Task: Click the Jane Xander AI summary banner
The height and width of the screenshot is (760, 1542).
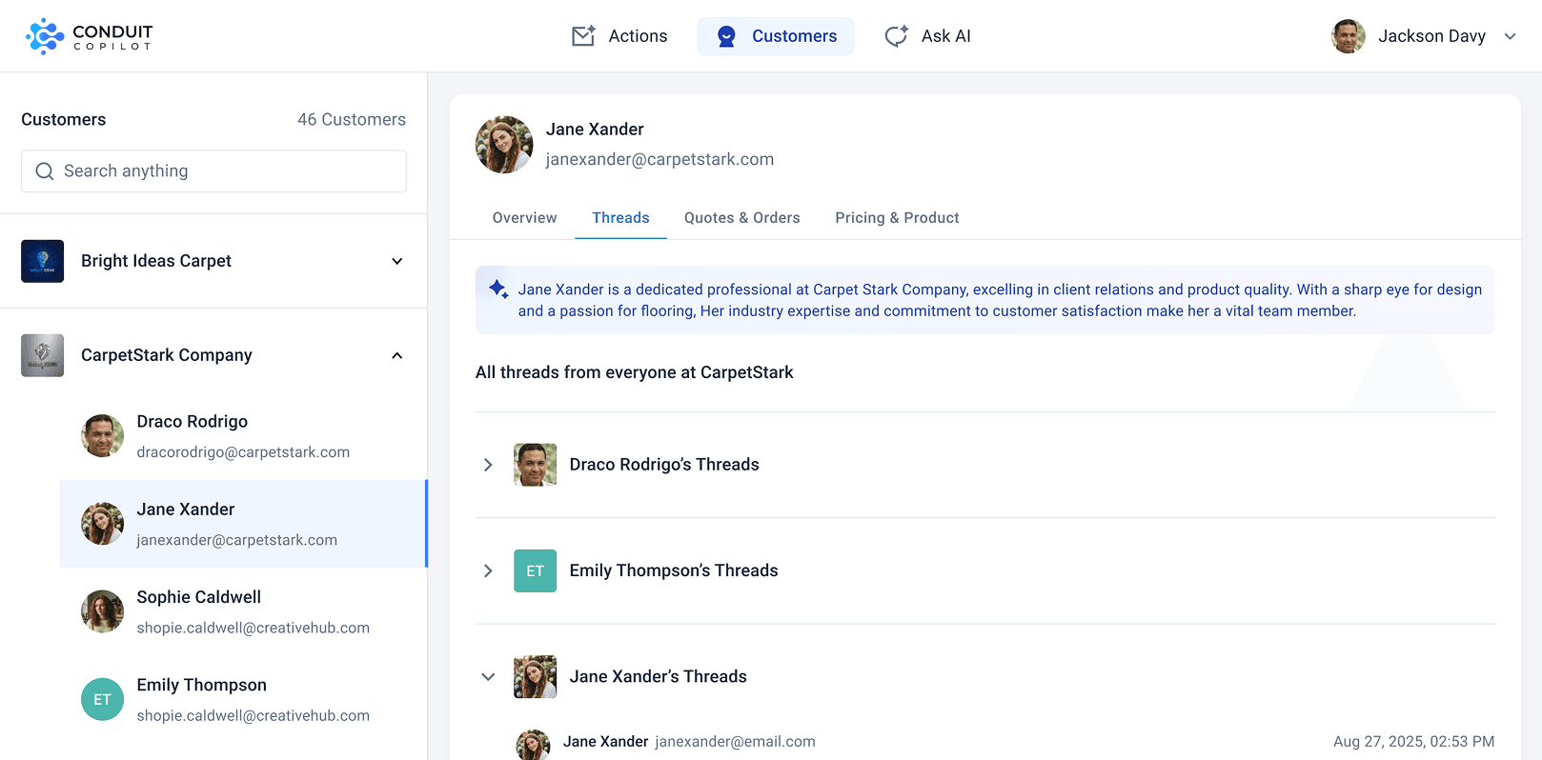Action: click(x=985, y=300)
